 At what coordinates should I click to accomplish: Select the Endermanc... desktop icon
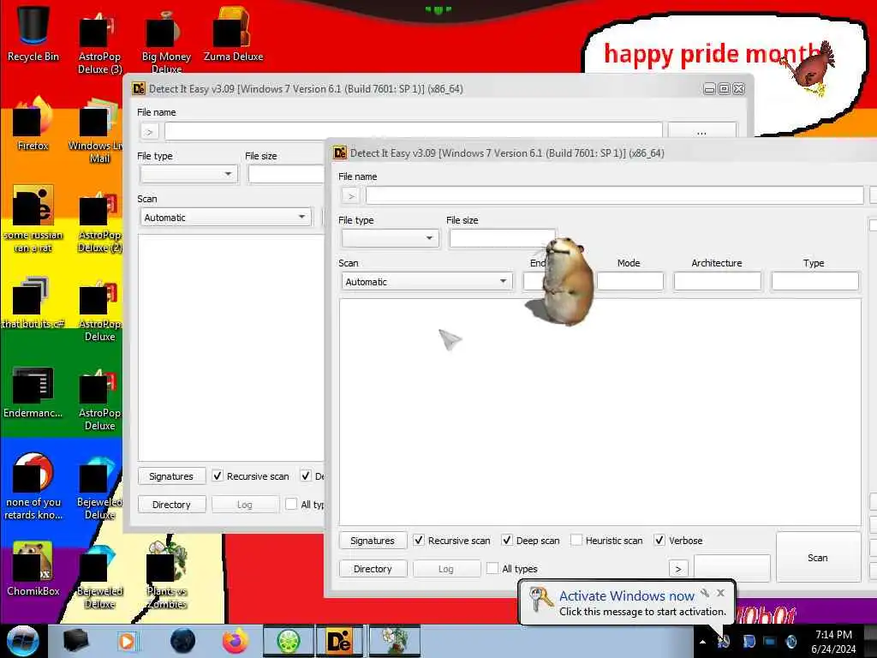coord(33,392)
